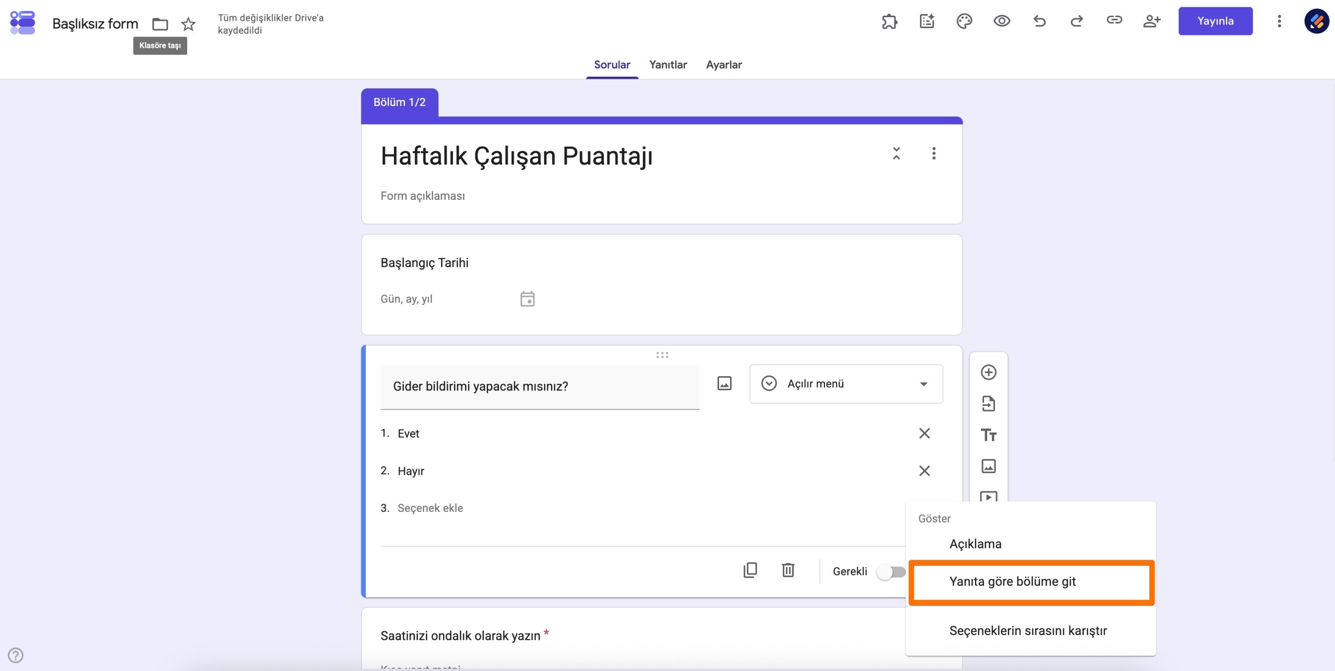
Task: Click the calendar icon in Başlangıç Tarihi
Action: pos(527,299)
